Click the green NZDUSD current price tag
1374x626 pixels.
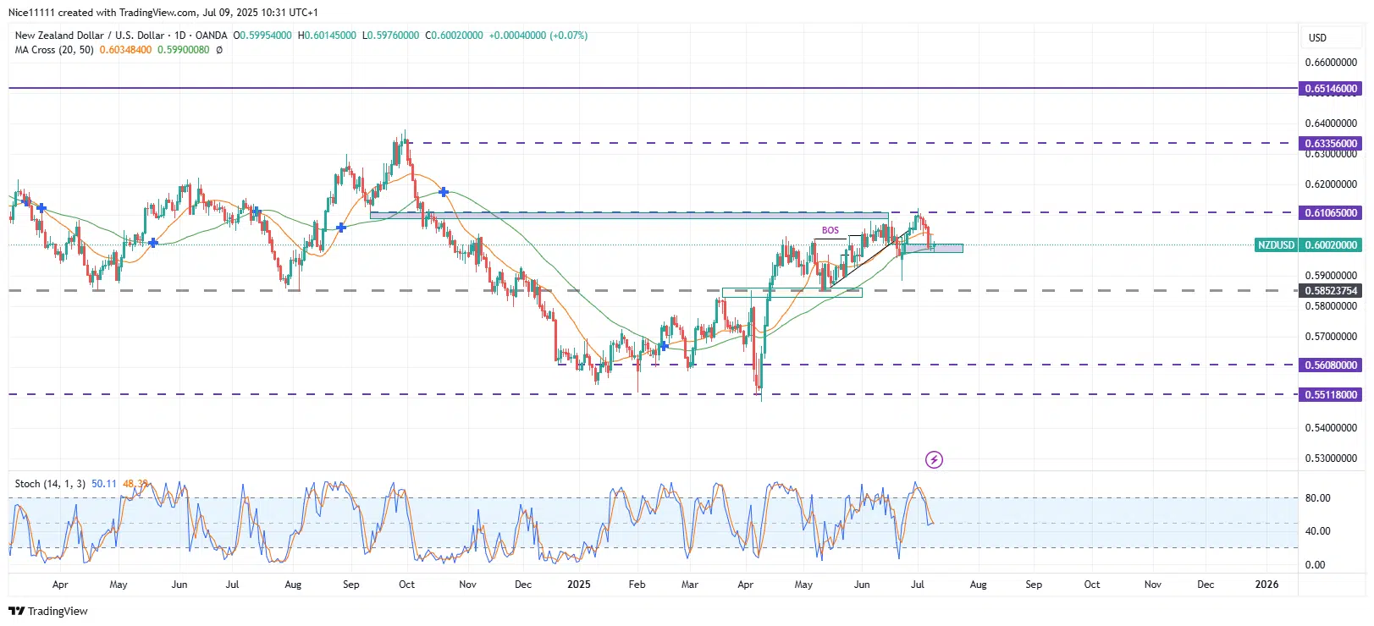tap(1276, 244)
